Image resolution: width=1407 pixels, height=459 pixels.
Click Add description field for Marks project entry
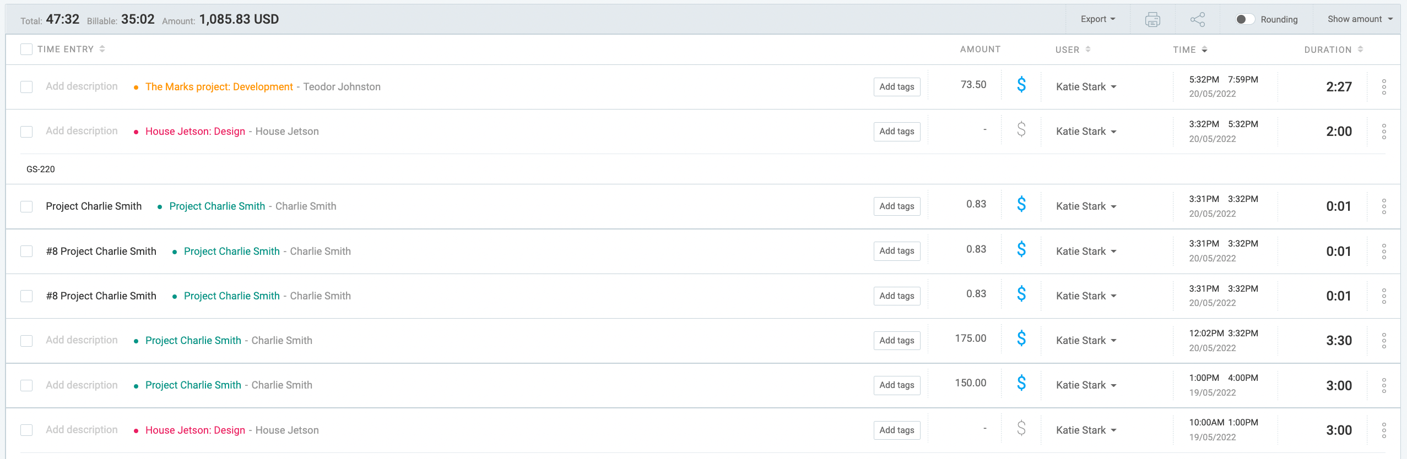82,86
